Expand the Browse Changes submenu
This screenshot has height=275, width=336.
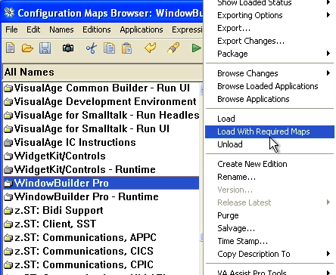pos(269,73)
